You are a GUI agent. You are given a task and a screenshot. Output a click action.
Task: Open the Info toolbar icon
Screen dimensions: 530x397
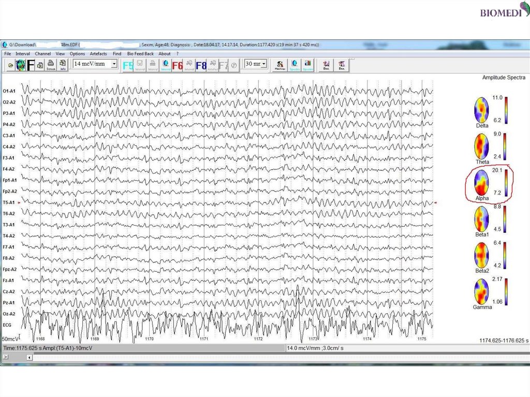(x=63, y=65)
